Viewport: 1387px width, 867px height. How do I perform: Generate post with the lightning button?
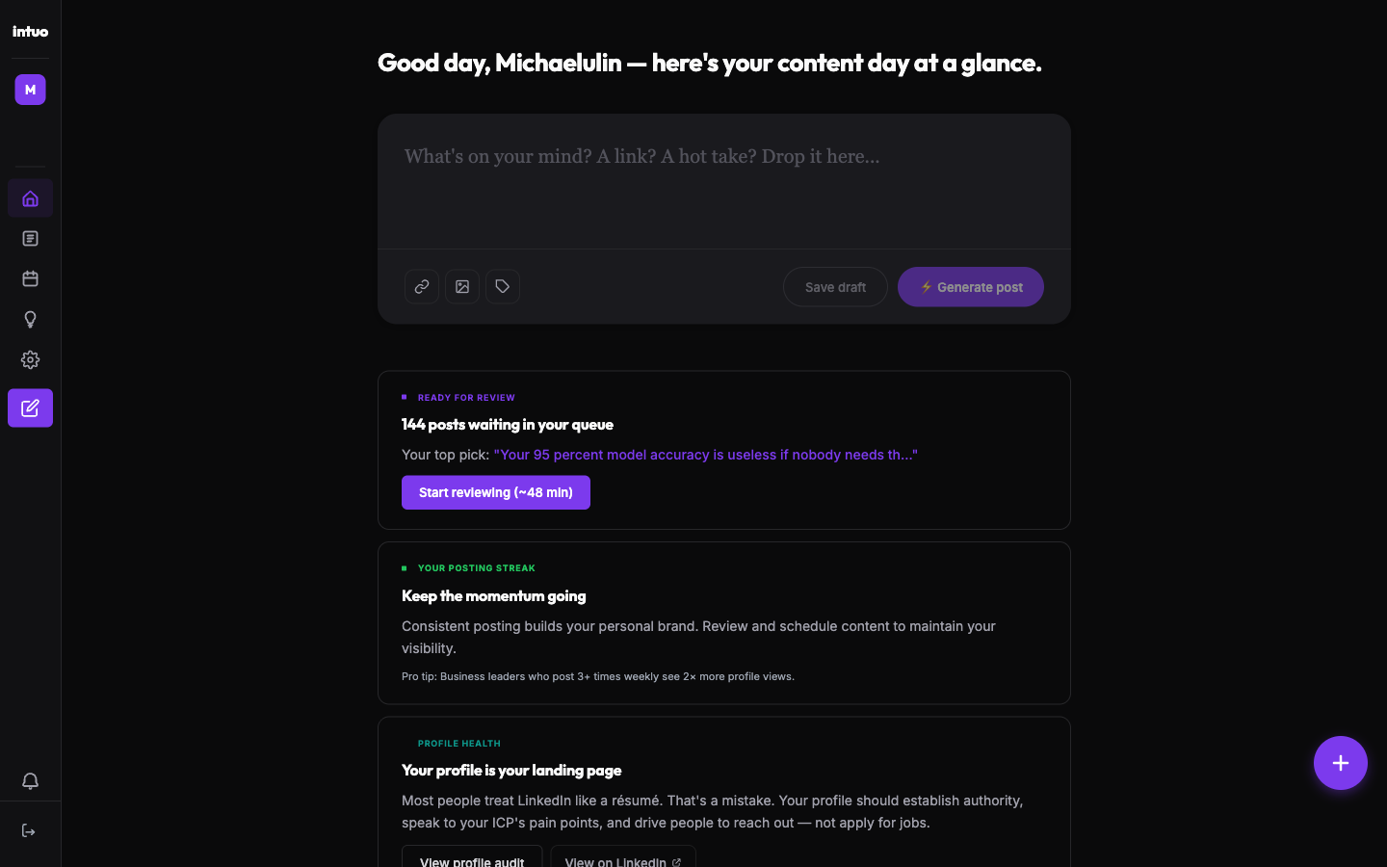[x=970, y=286]
